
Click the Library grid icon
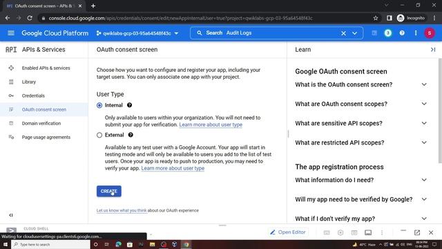tap(11, 82)
